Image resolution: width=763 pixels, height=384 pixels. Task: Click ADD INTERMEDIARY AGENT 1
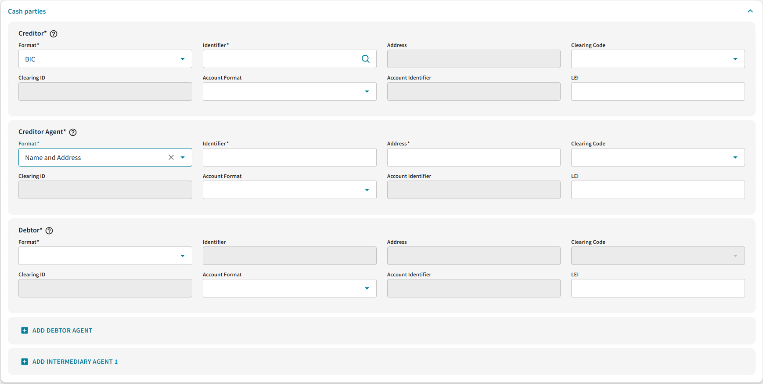click(75, 362)
